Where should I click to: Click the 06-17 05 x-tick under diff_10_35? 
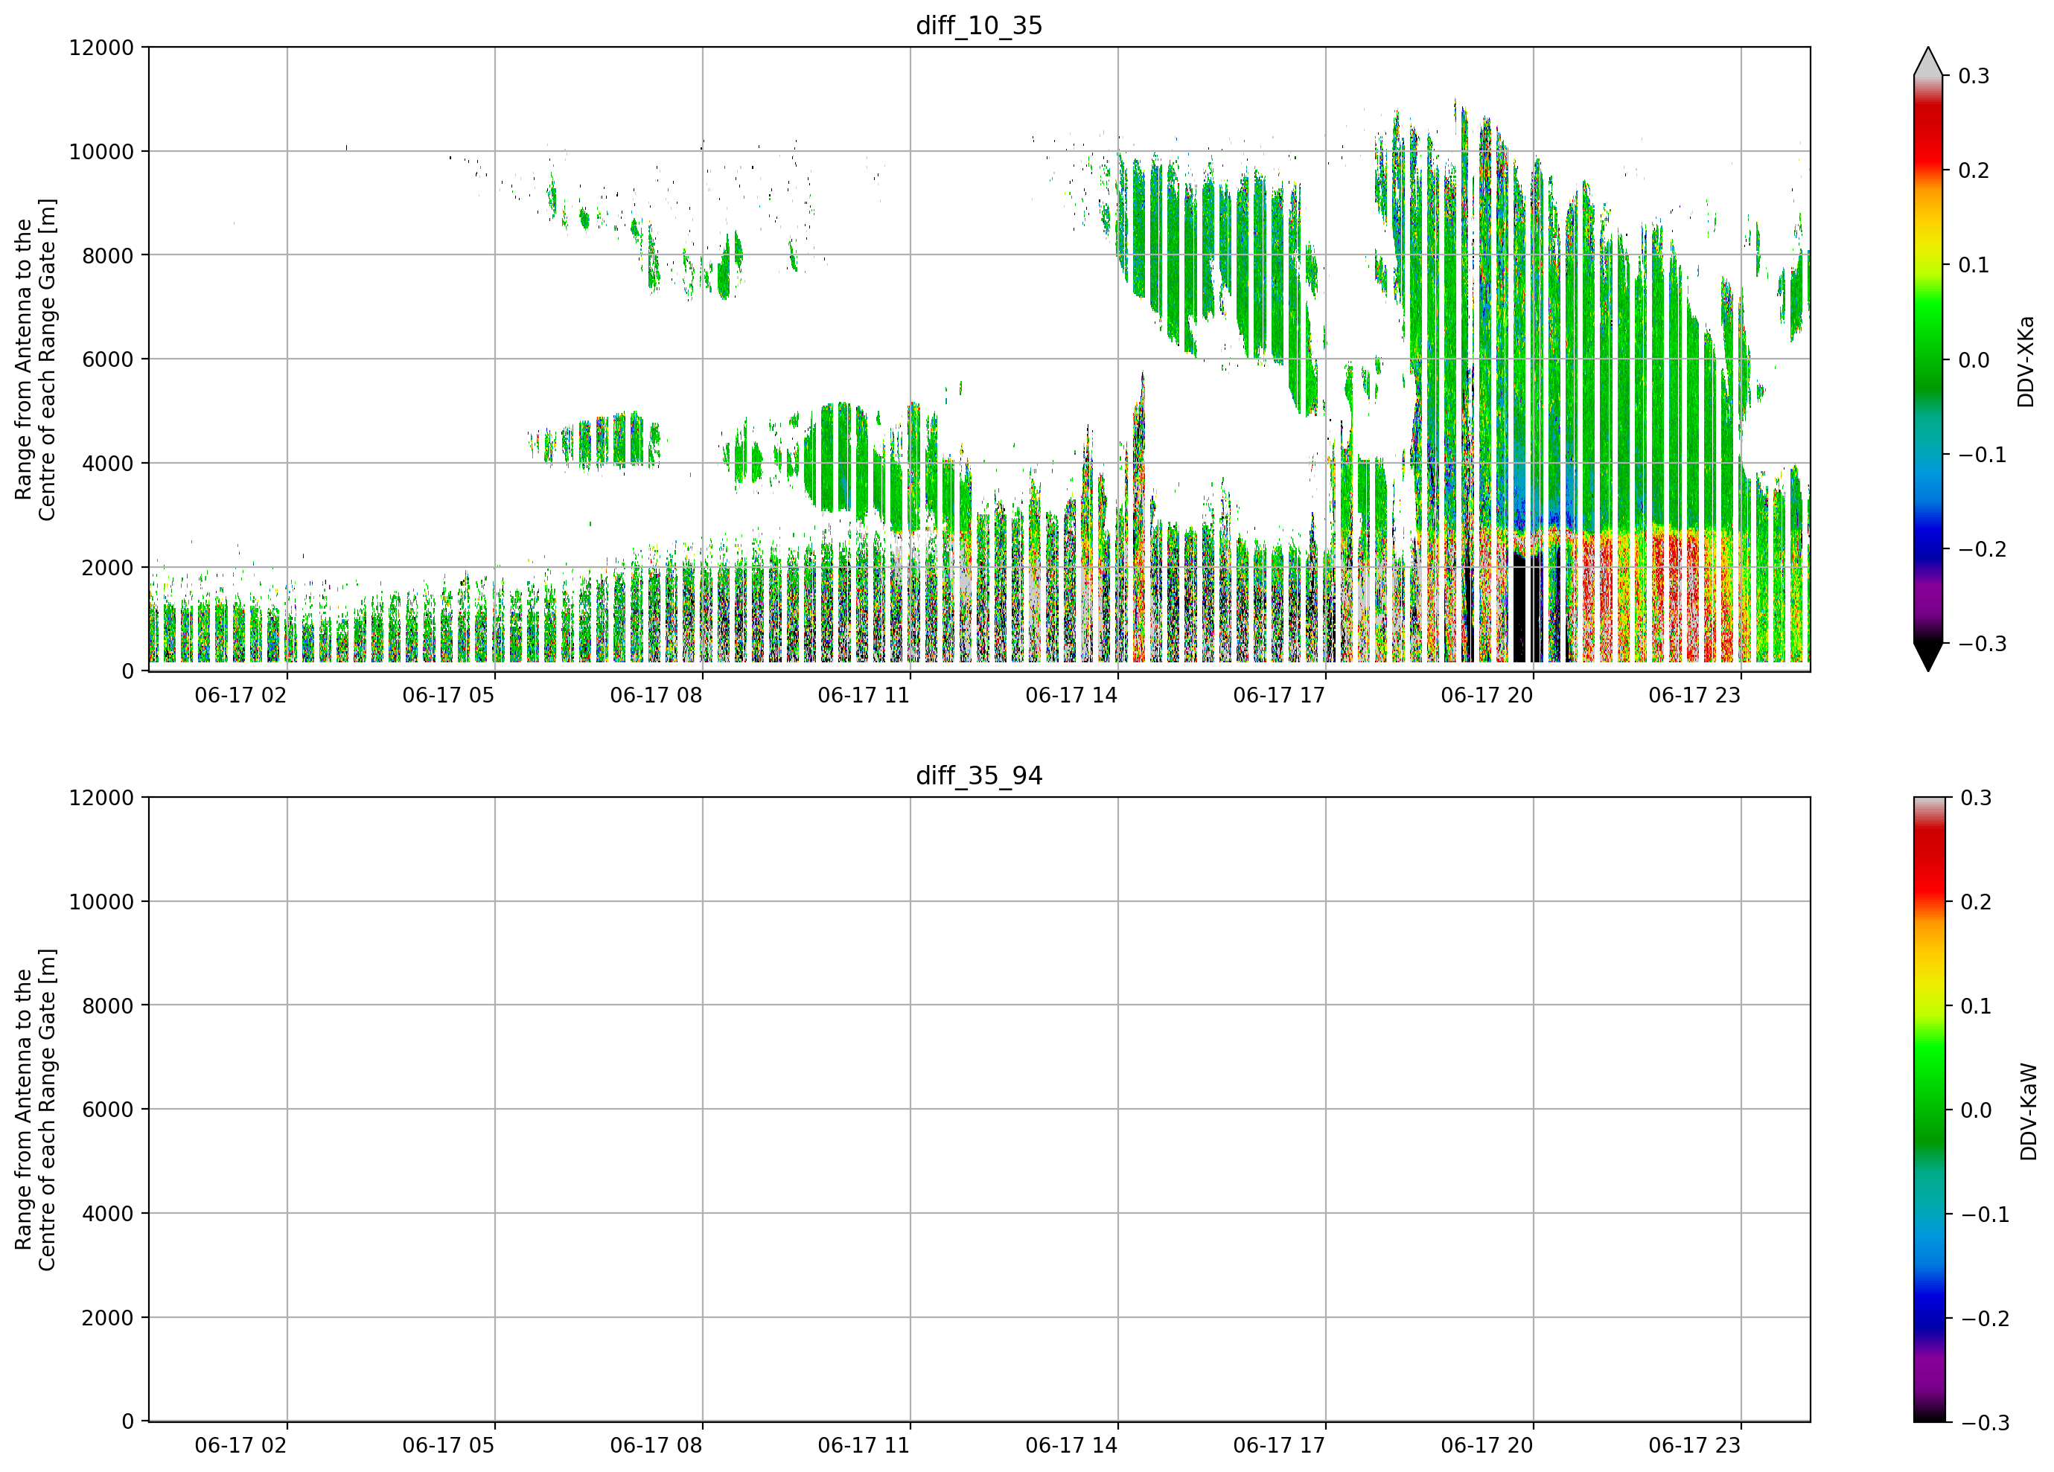point(448,695)
